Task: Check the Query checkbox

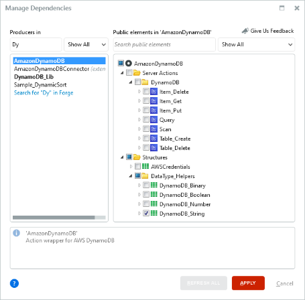Action: 146,119
